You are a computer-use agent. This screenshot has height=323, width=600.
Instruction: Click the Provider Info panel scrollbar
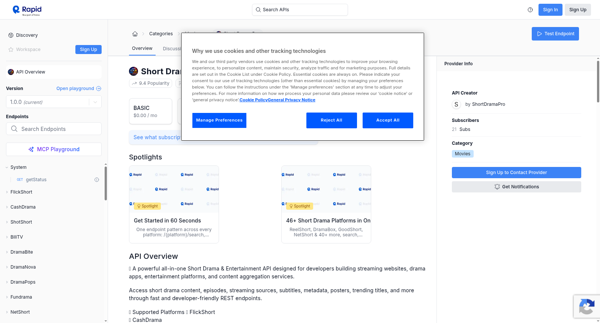[x=598, y=81]
